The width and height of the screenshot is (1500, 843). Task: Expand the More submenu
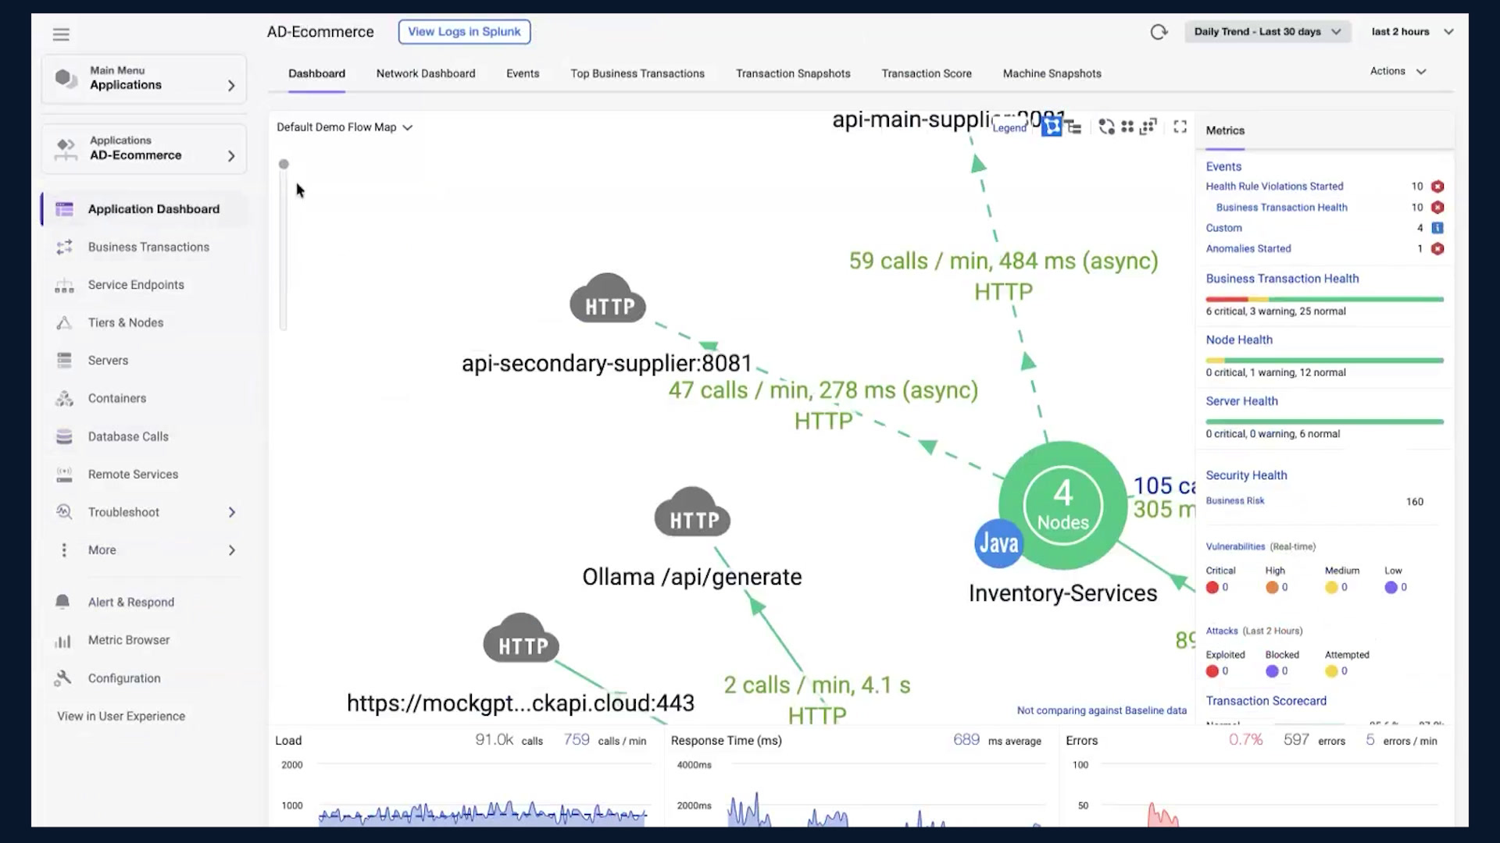(231, 550)
